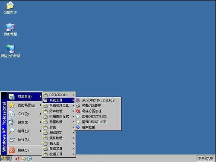Start 諾頓GHOST 11版 ghost icon
This screenshot has height=162, width=216.
pos(78,122)
